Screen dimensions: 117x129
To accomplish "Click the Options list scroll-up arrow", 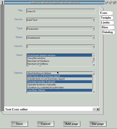I will [94, 73].
